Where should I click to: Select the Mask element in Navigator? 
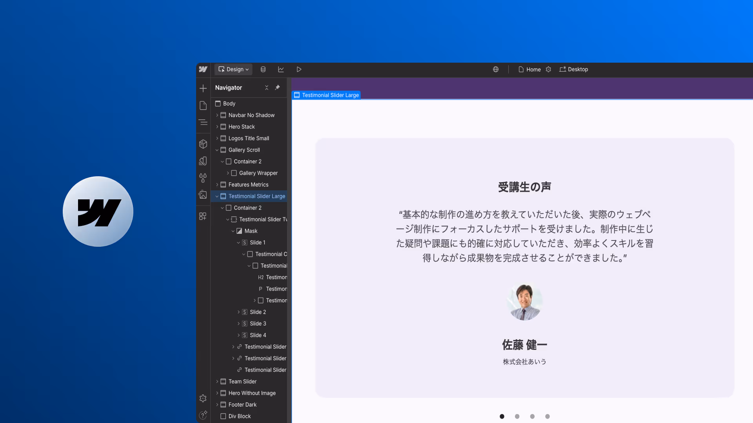click(251, 231)
